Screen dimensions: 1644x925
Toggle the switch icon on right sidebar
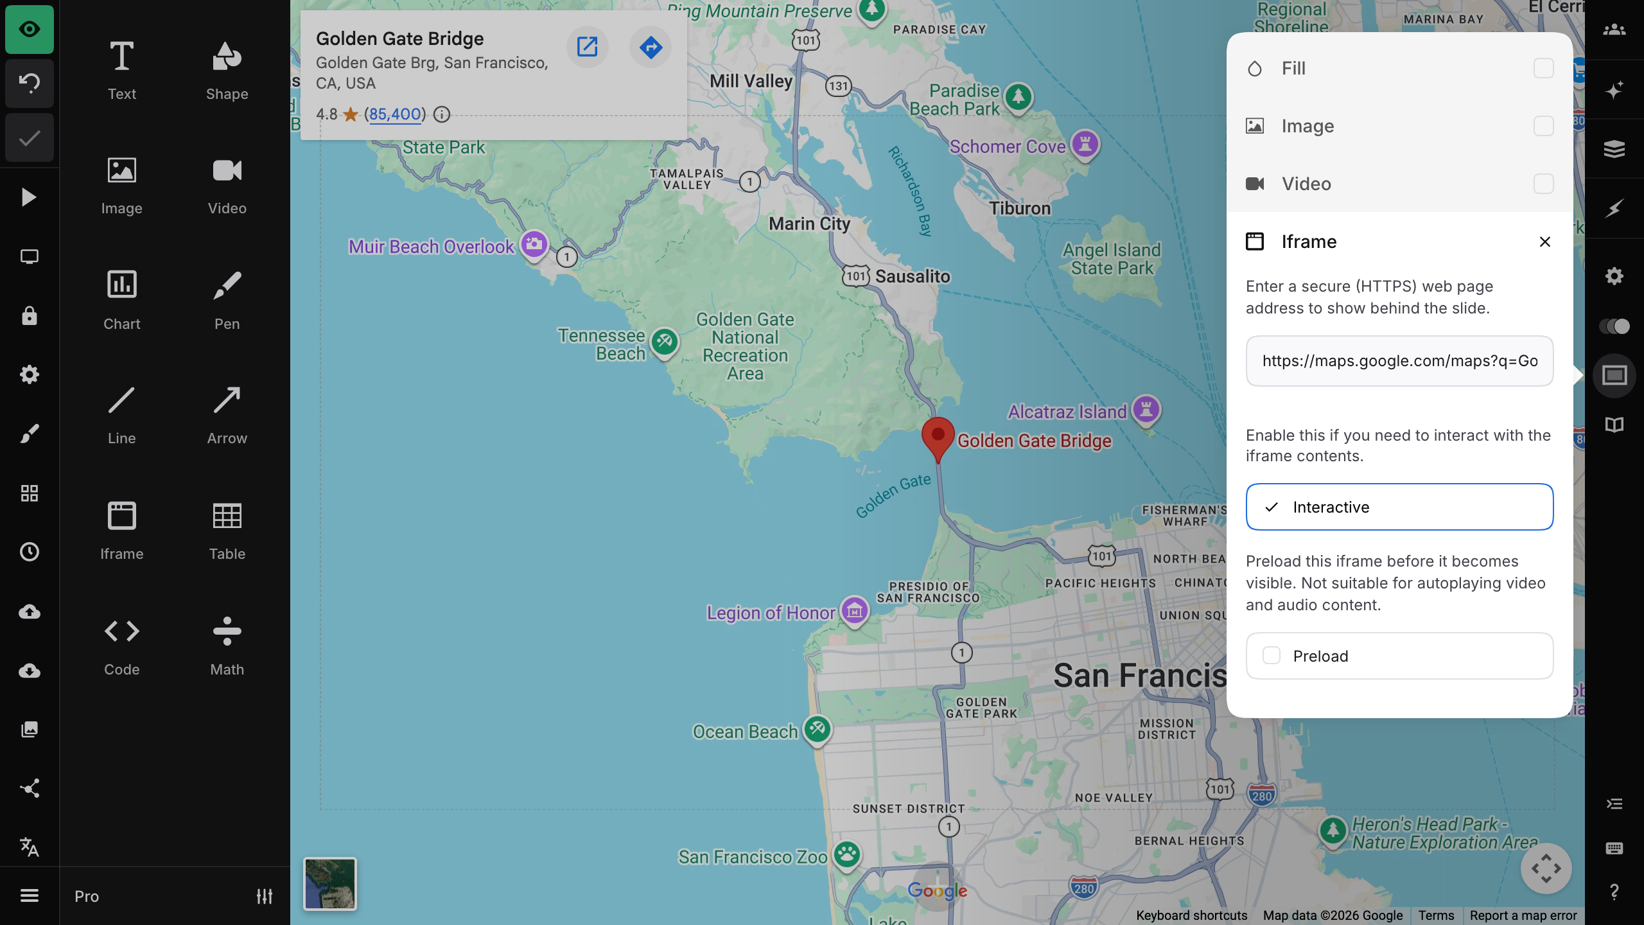(x=1614, y=326)
